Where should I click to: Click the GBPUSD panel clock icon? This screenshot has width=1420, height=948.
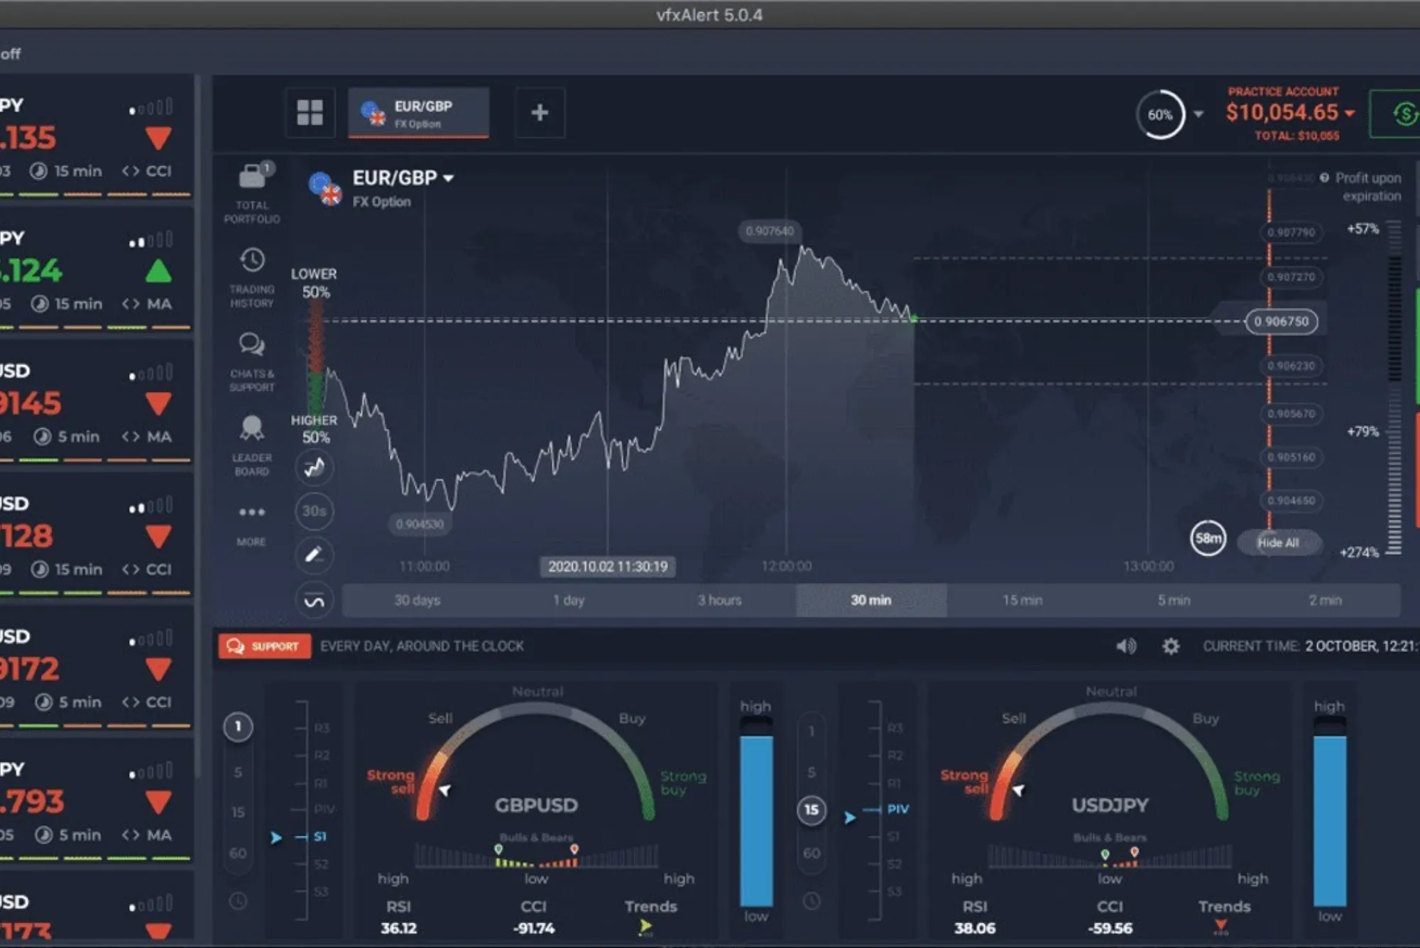click(x=238, y=901)
